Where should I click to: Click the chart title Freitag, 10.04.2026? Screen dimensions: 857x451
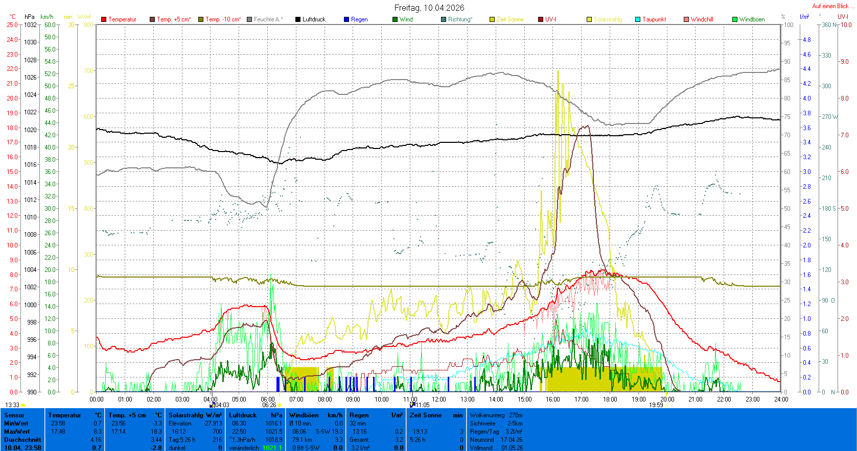tap(429, 8)
